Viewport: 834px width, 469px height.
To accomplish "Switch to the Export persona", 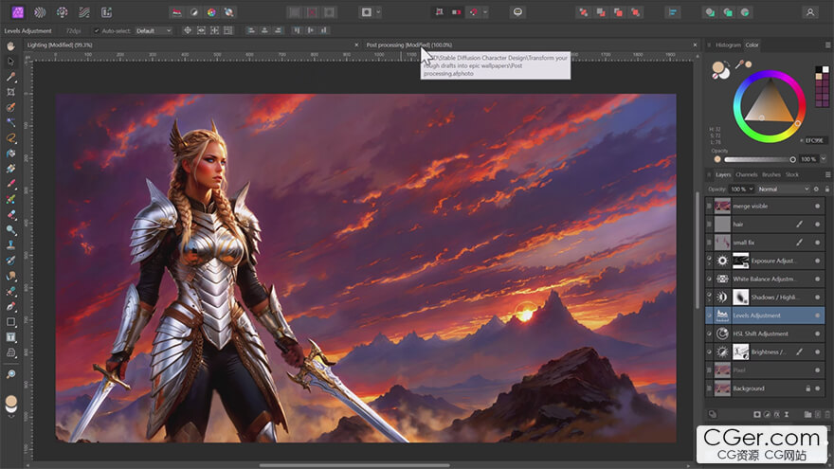I will pos(107,12).
